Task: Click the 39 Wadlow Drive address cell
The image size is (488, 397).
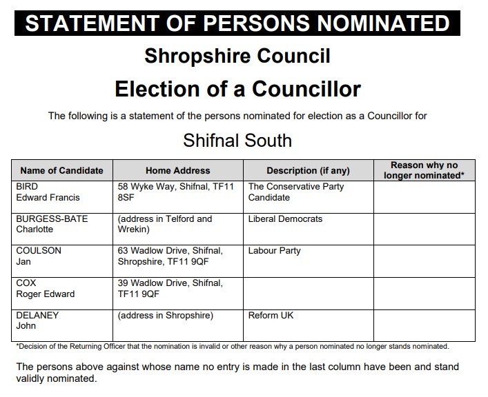Action: click(x=170, y=289)
